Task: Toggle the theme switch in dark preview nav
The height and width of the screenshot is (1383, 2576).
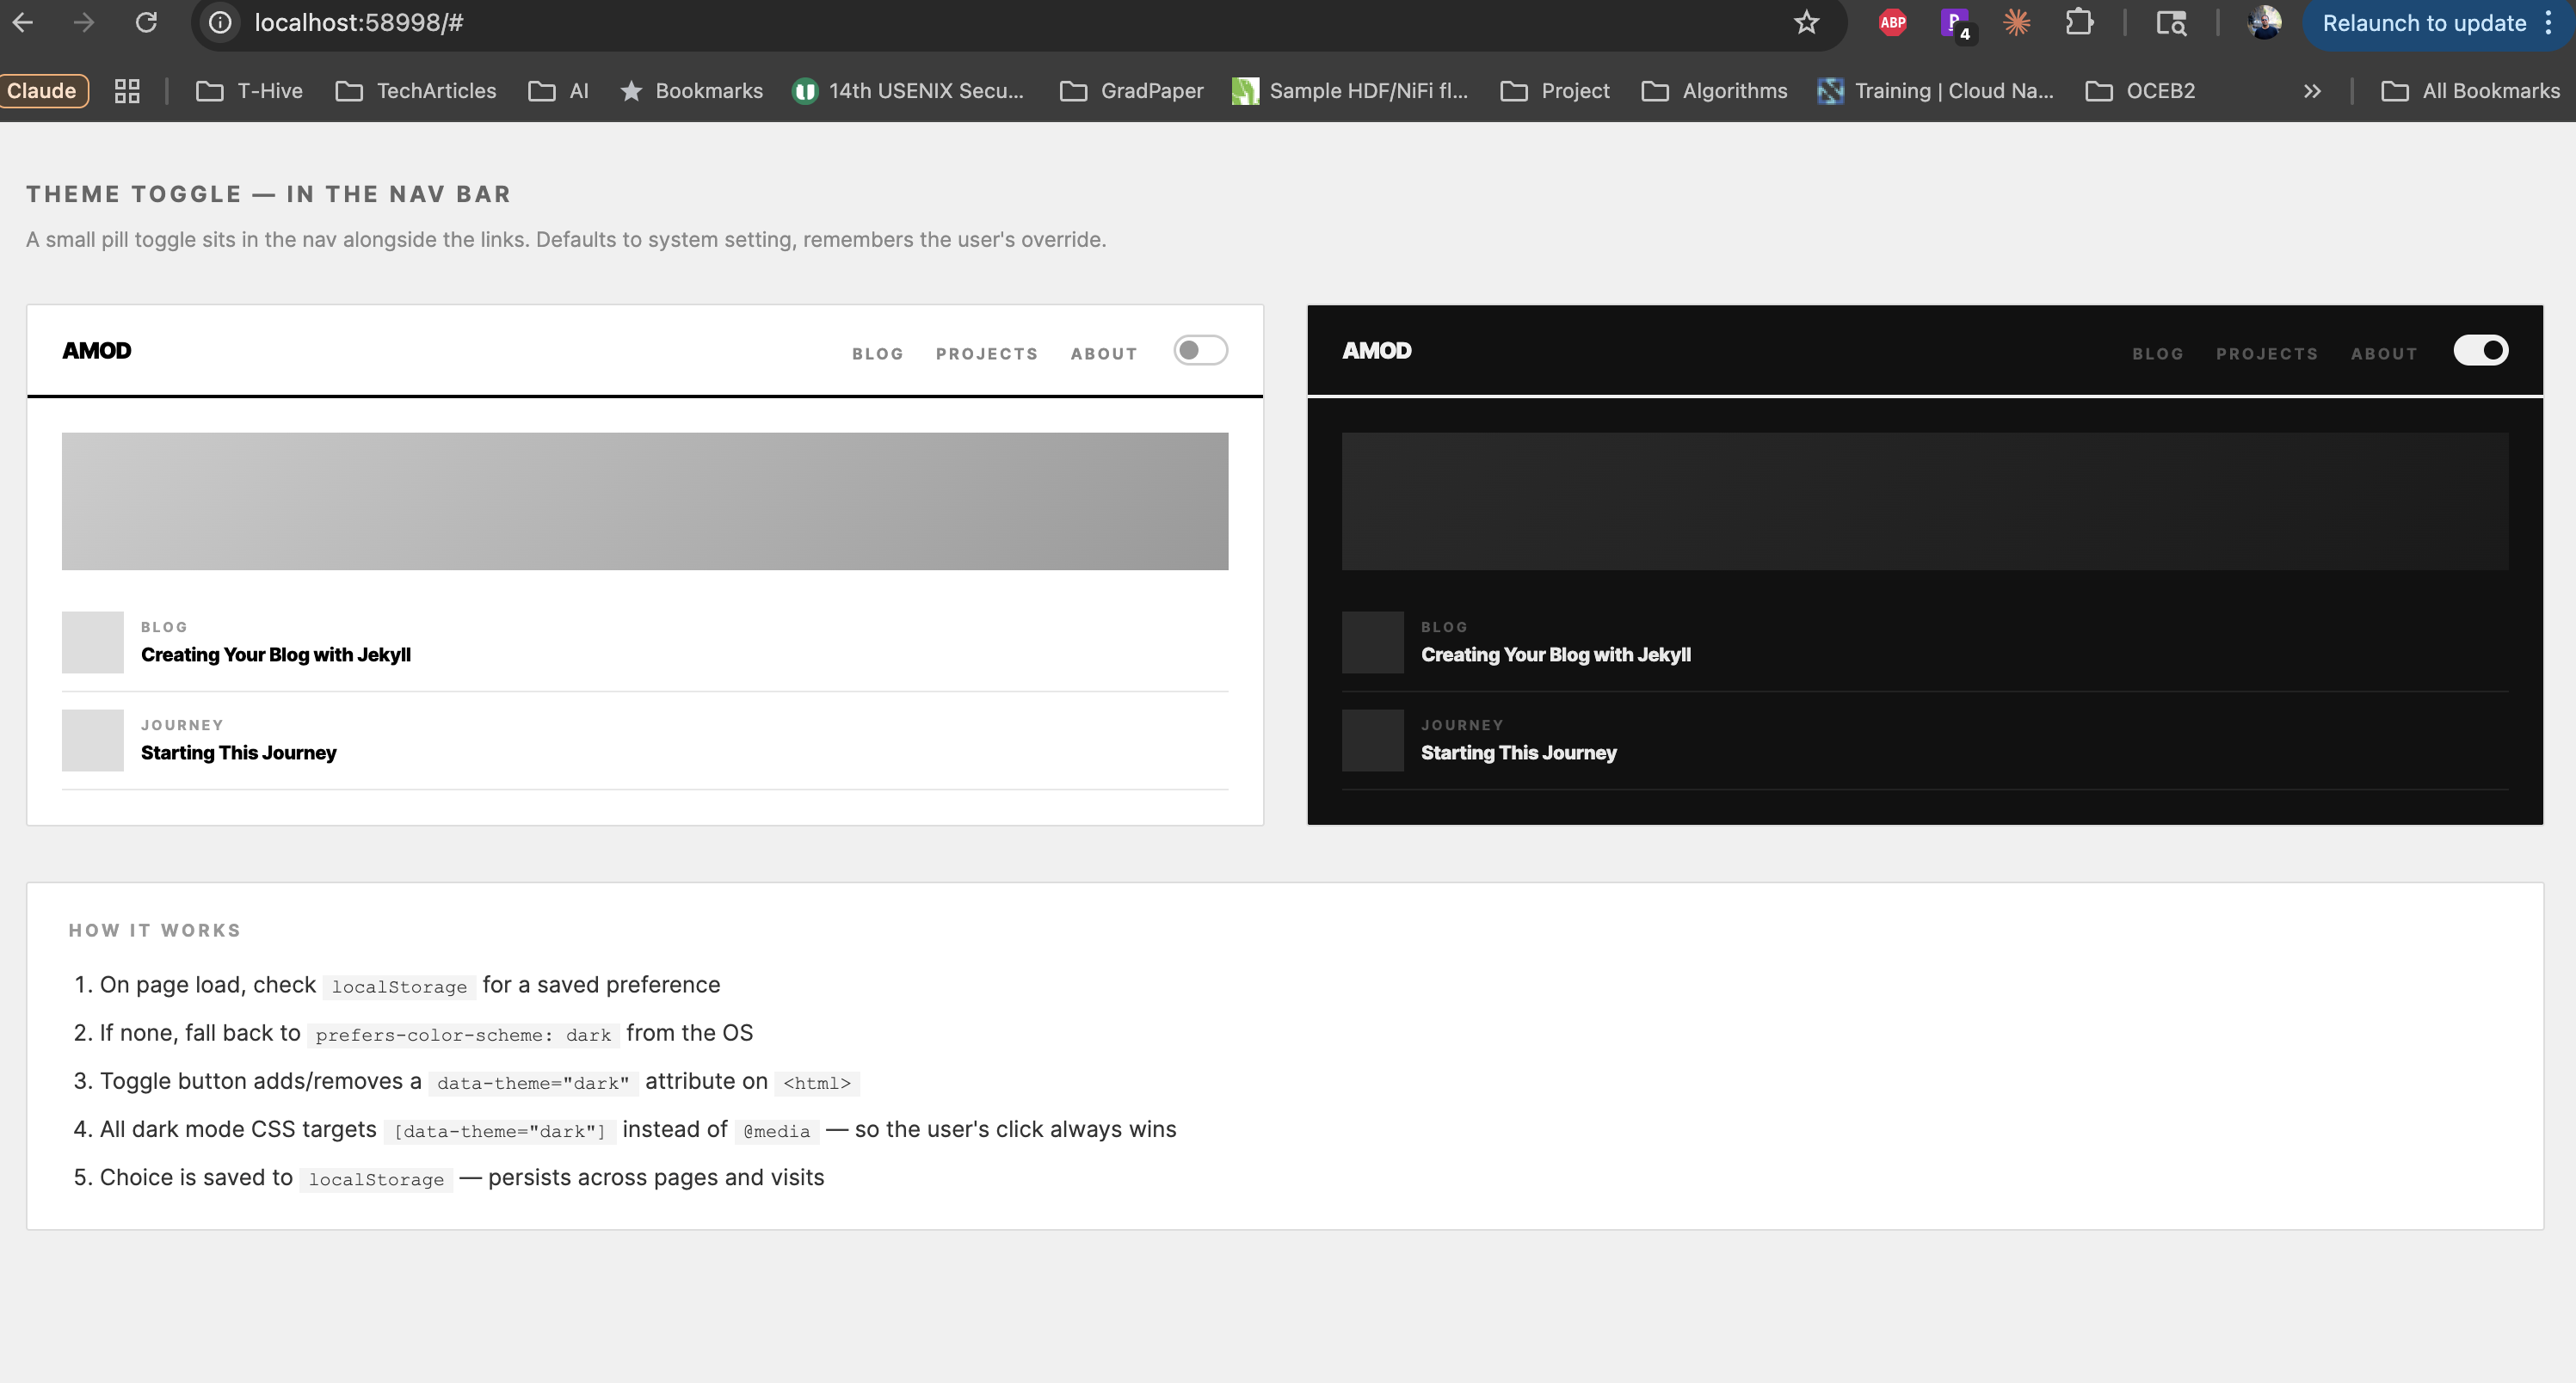Action: pyautogui.click(x=2480, y=350)
